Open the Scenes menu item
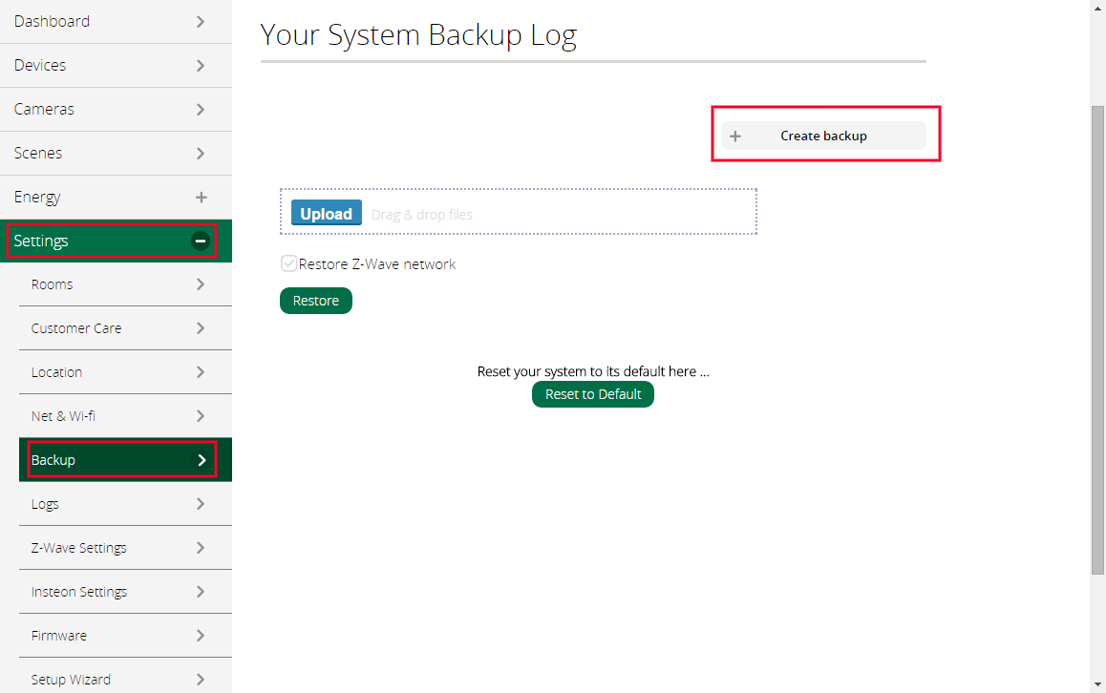This screenshot has height=693, width=1106. click(x=38, y=153)
